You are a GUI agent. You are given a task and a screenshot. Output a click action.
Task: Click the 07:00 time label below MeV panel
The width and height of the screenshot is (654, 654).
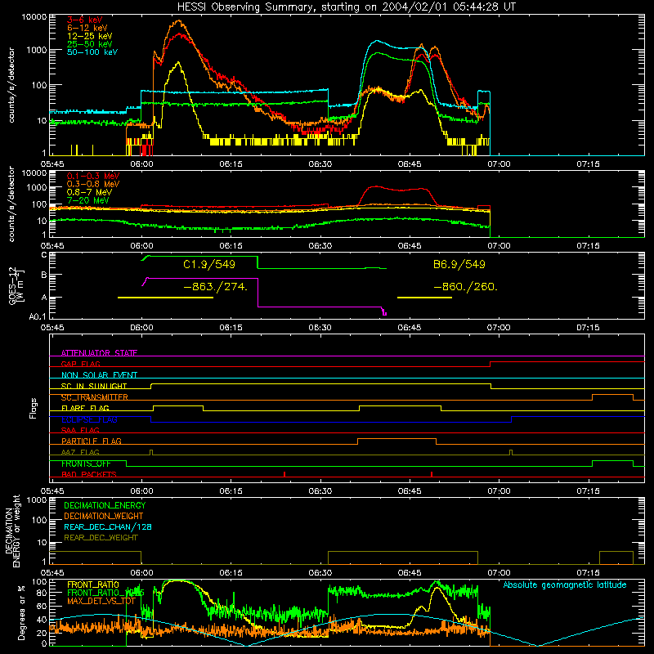coord(499,246)
